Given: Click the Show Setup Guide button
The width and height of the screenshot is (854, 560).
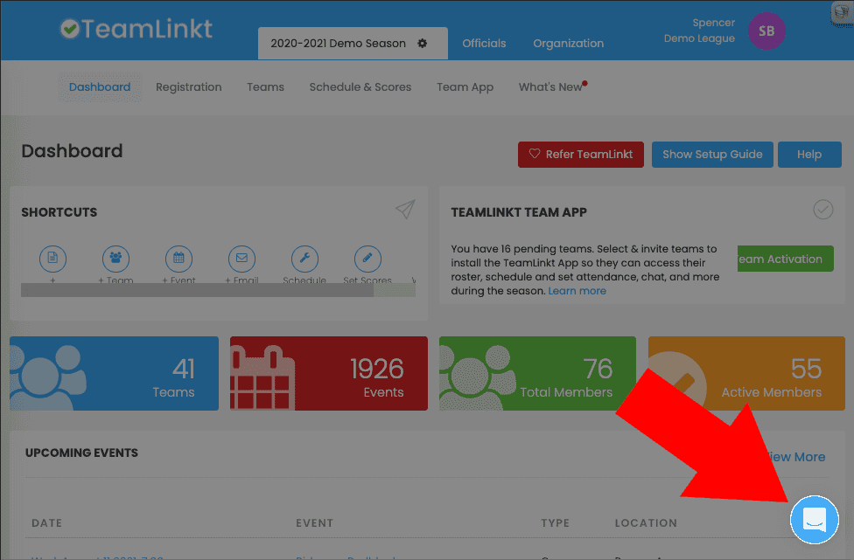Looking at the screenshot, I should click(711, 154).
